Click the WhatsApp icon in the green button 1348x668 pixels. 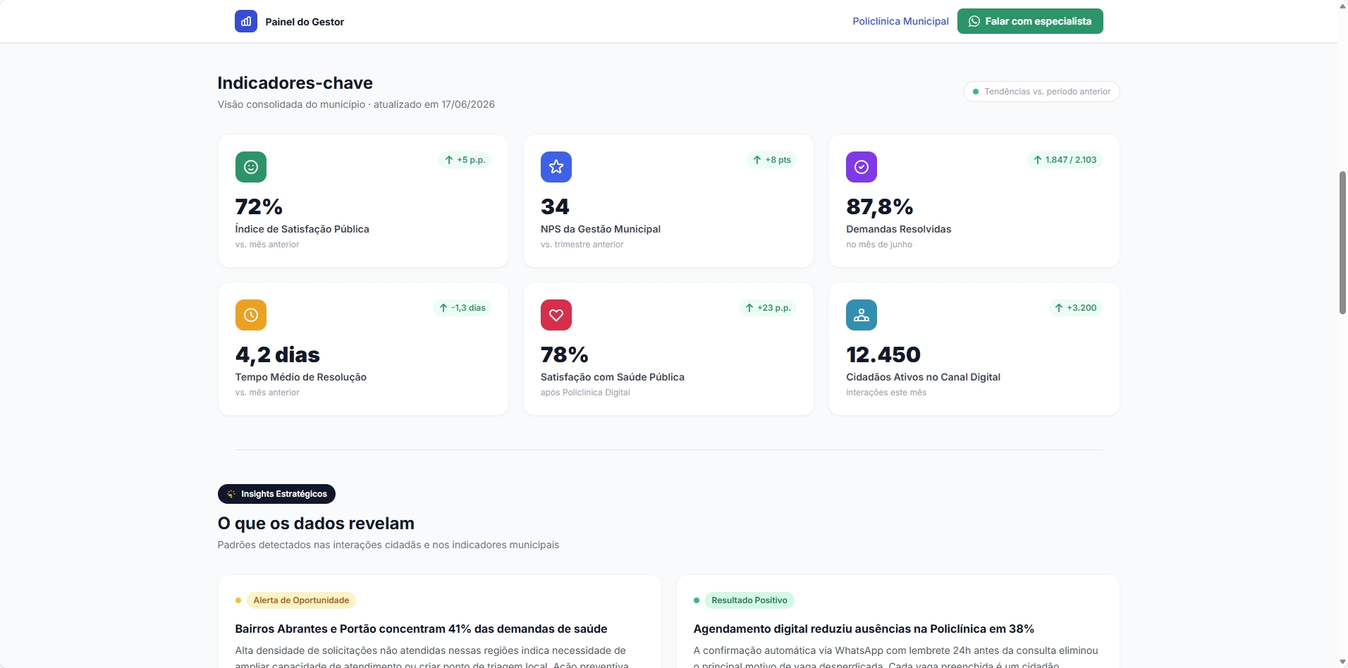click(x=974, y=21)
